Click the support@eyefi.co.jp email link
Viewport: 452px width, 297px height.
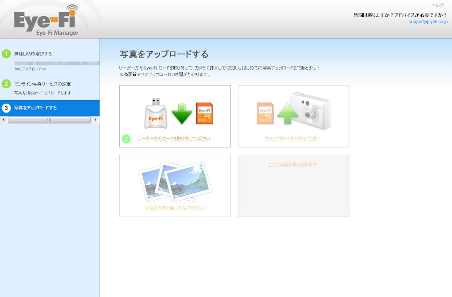click(428, 22)
